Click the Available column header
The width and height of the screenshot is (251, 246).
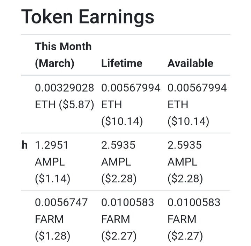190,63
